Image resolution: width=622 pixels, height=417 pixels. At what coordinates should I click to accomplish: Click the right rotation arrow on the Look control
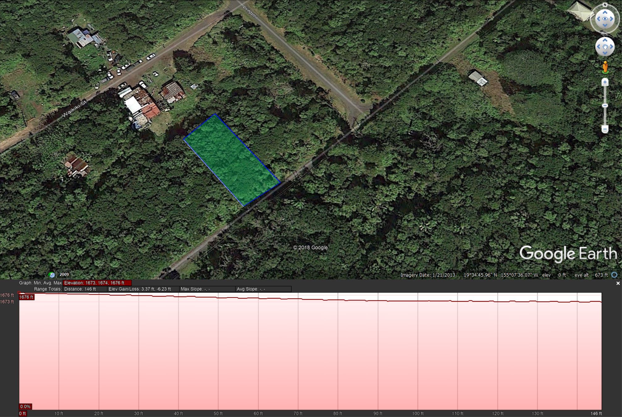pos(611,19)
